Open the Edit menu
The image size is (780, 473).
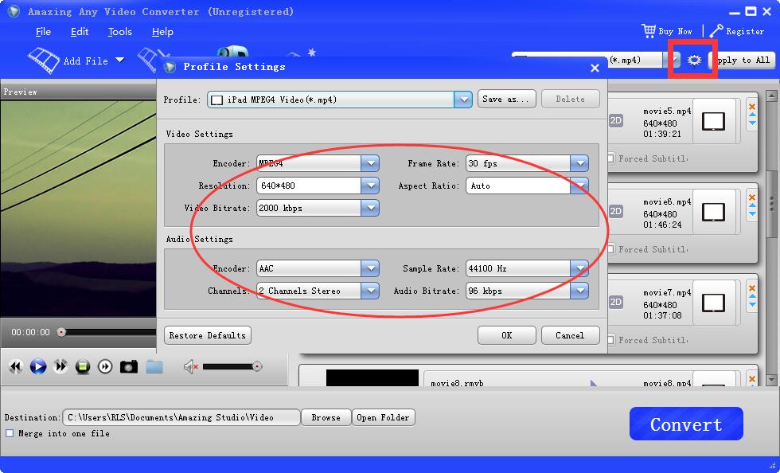[x=80, y=32]
